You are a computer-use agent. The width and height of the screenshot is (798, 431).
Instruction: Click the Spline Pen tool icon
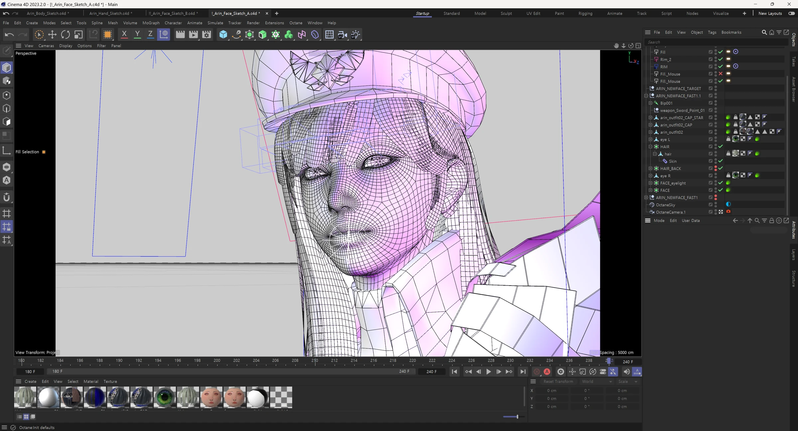click(x=236, y=35)
